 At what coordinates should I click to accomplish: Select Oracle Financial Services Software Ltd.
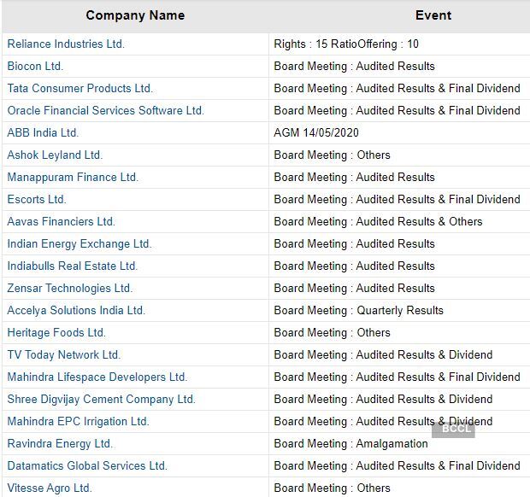tap(105, 111)
